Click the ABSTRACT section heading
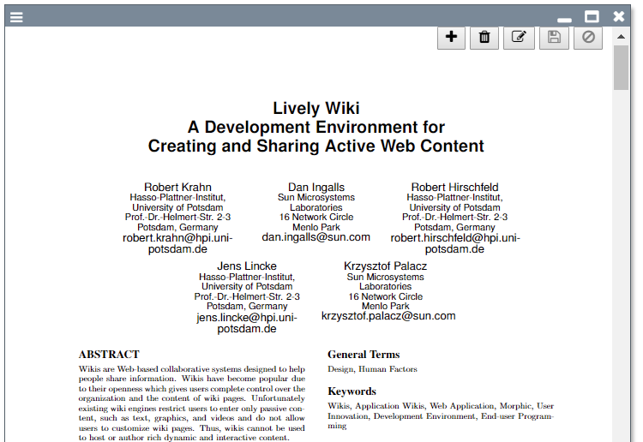 pos(109,354)
